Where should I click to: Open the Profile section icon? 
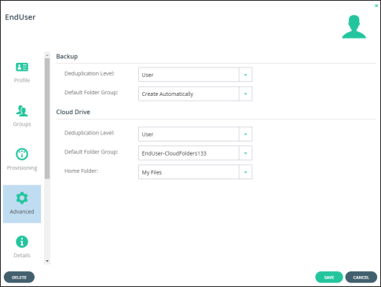[22, 67]
